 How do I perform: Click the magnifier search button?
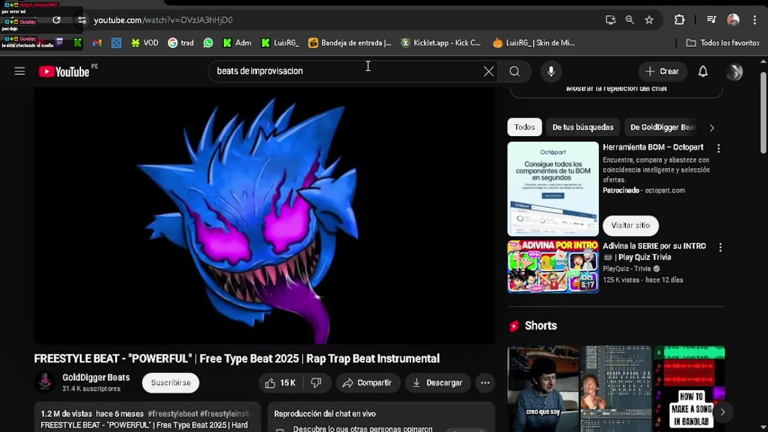click(514, 71)
